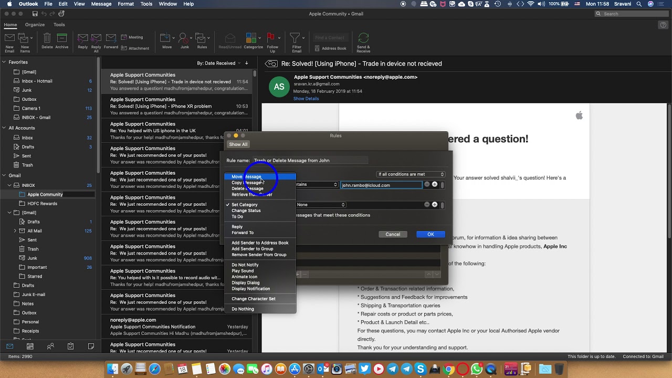Open the Address Book

tap(330, 48)
